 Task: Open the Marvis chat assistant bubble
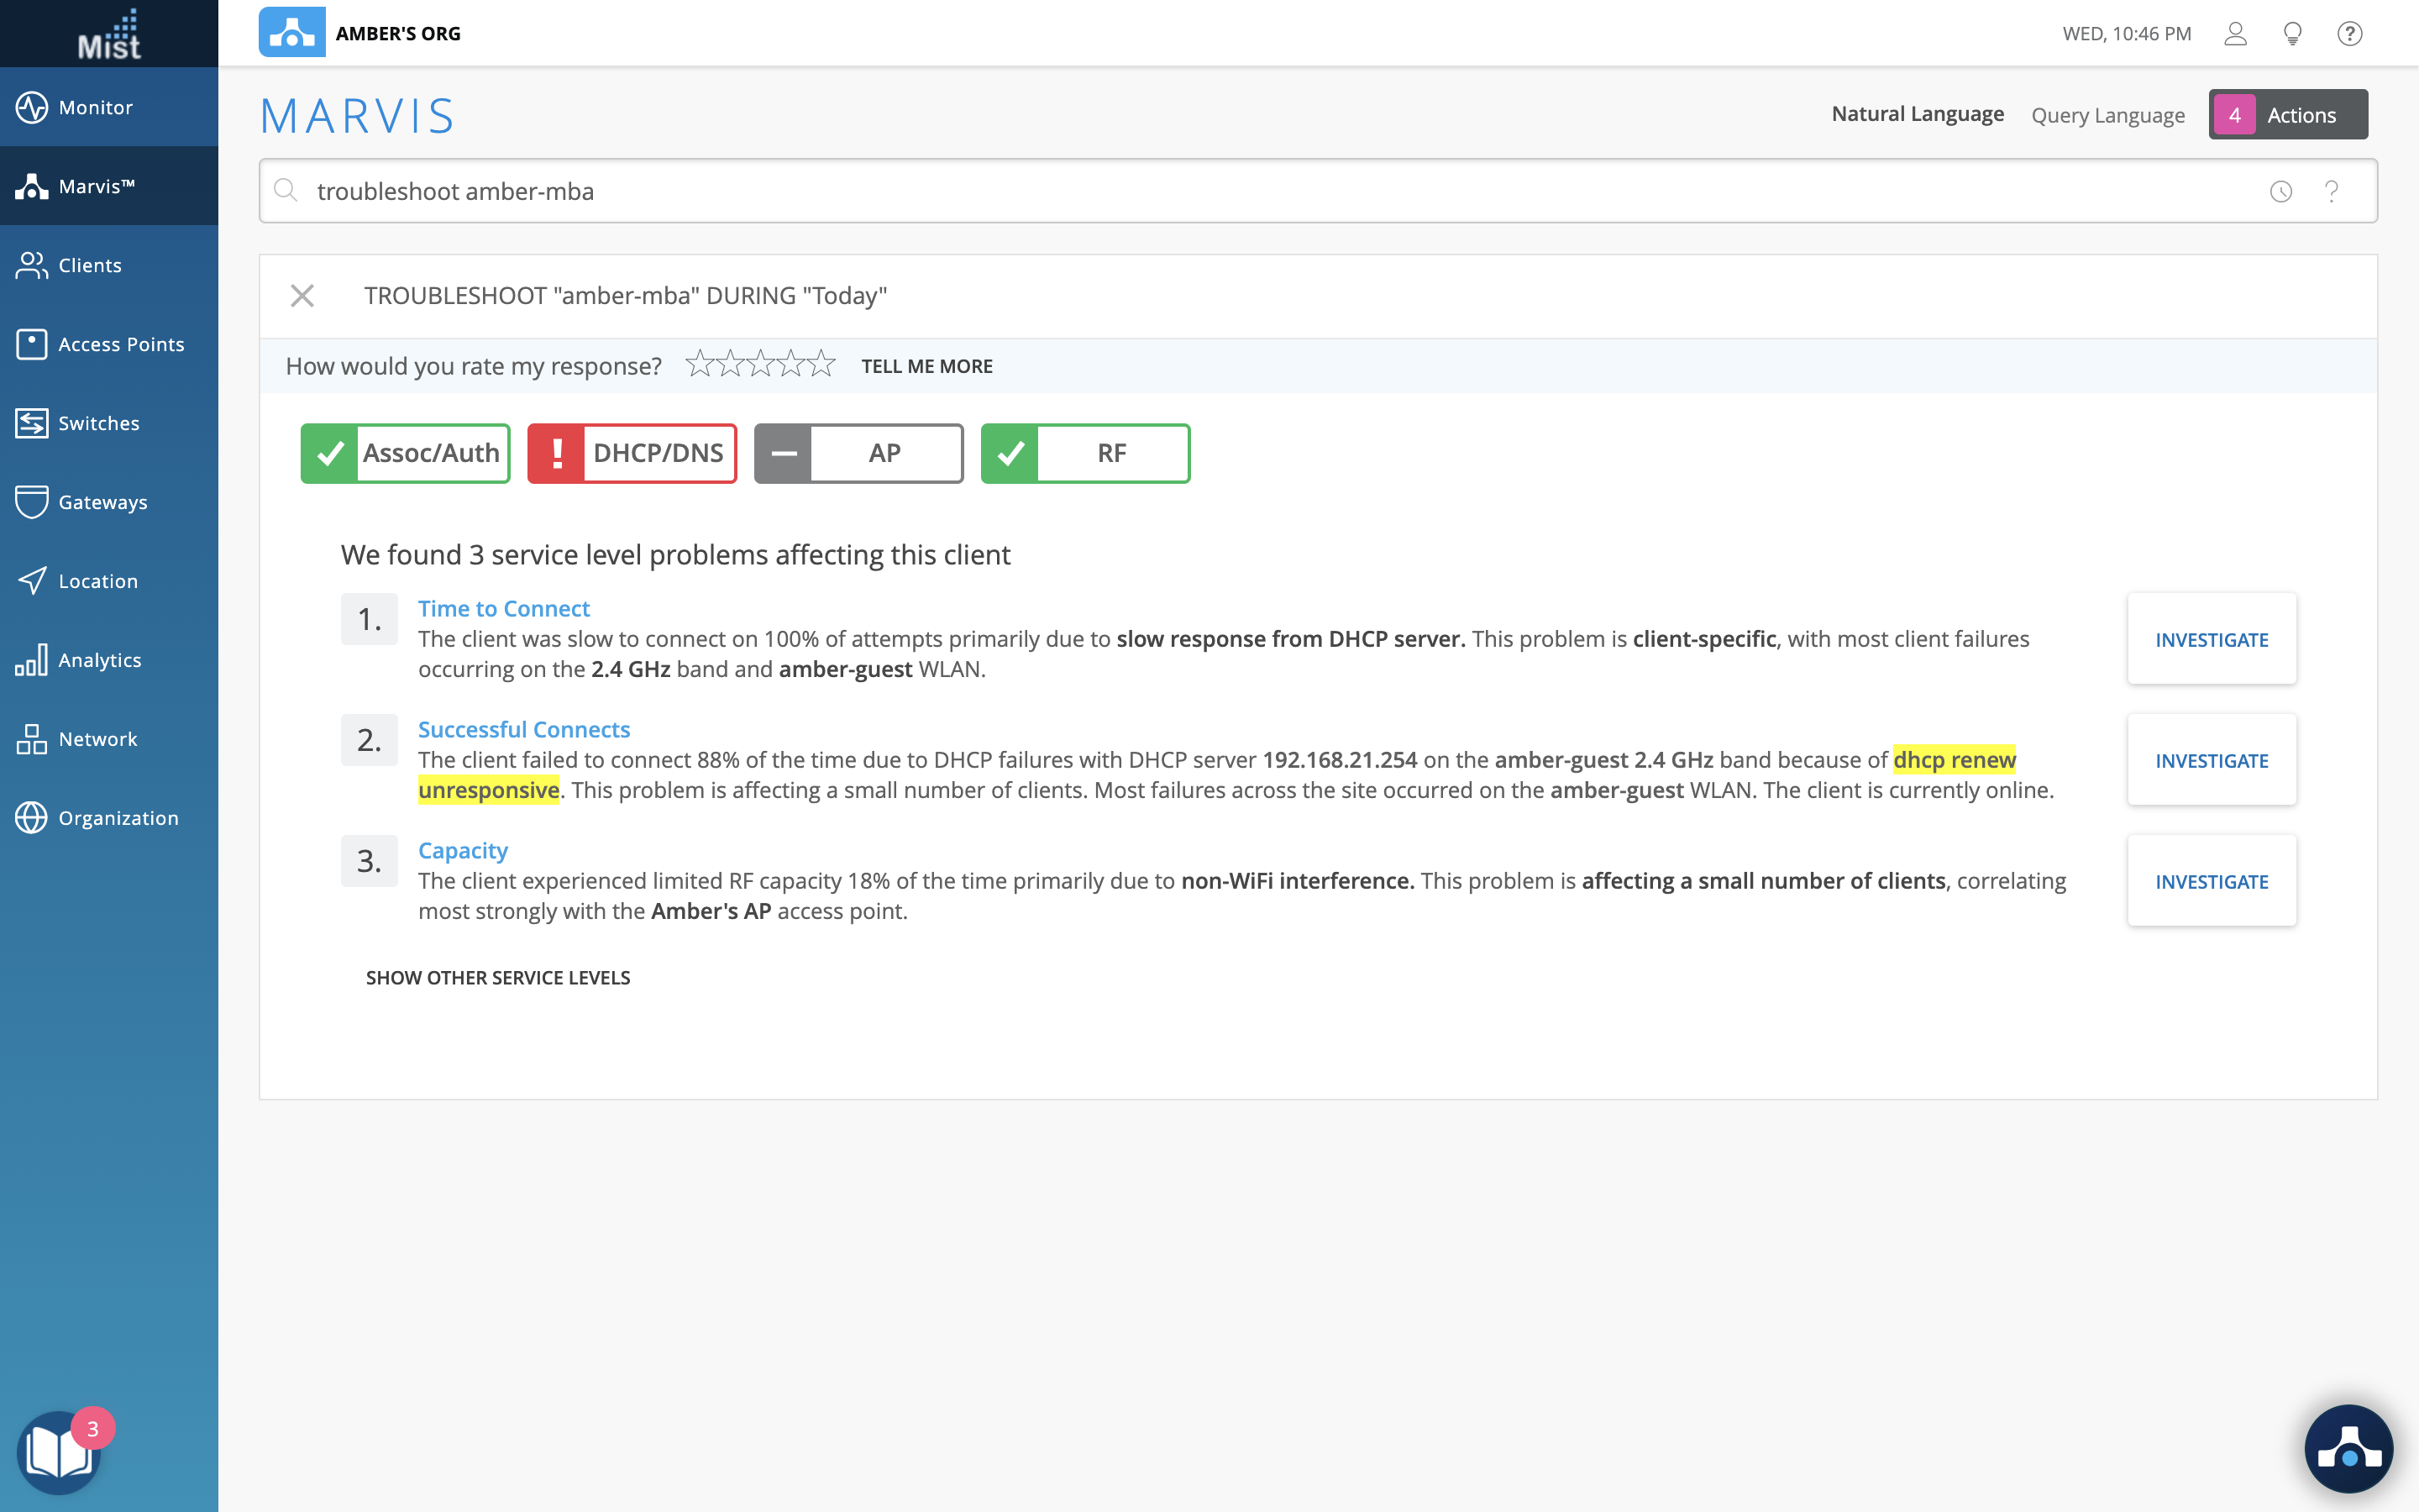point(2348,1448)
